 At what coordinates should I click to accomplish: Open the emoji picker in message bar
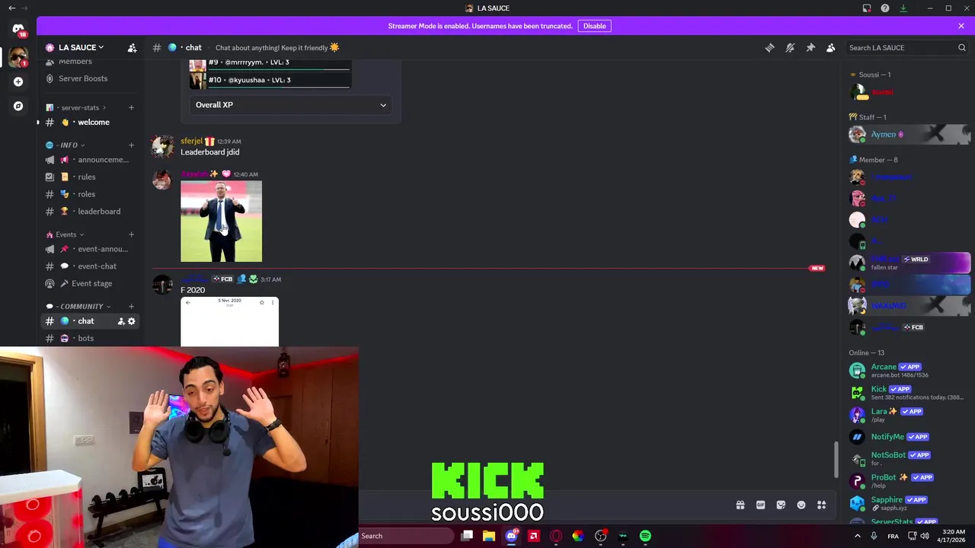pyautogui.click(x=801, y=505)
